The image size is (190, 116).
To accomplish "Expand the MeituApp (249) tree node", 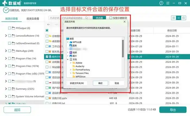I will coord(6,51).
